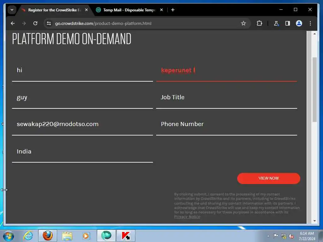Viewport: 323px width, 242px height.
Task: Click the network tray icon
Action: (x=284, y=236)
